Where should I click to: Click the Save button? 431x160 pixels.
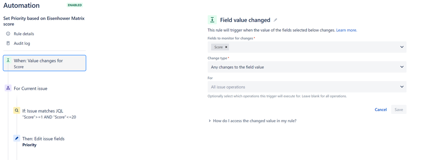point(399,110)
